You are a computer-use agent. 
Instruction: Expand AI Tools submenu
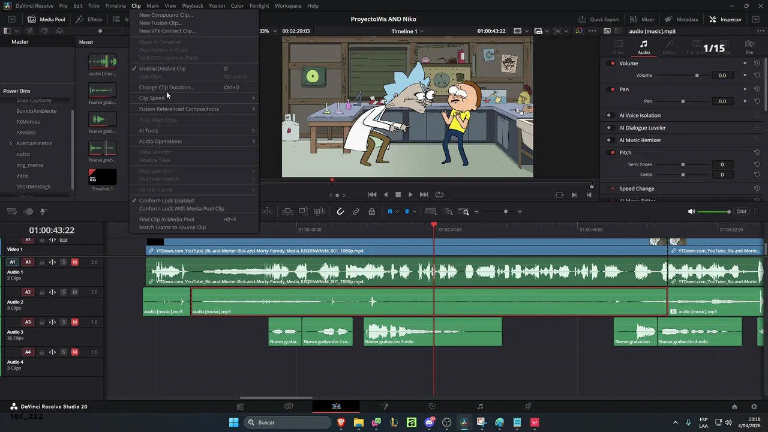click(x=194, y=130)
